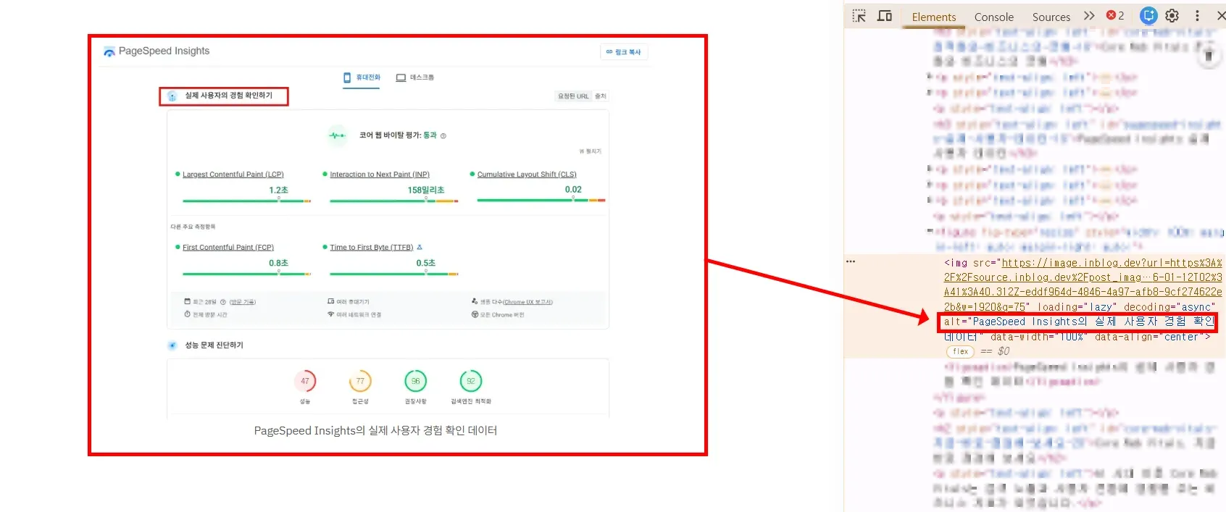Open the DevTools three-dot customize menu
This screenshot has height=512, width=1226.
[1197, 16]
